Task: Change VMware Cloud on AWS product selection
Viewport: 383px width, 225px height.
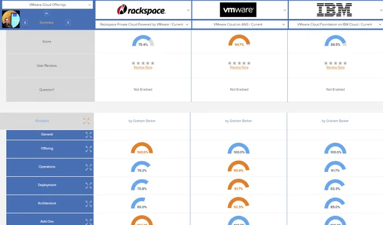Action: [x=239, y=24]
